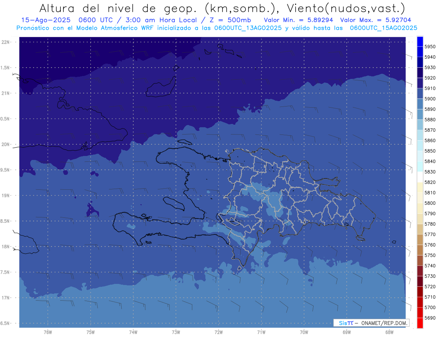
Task: Click the '7.5N' latitude tick label
Action: (x=5, y=272)
